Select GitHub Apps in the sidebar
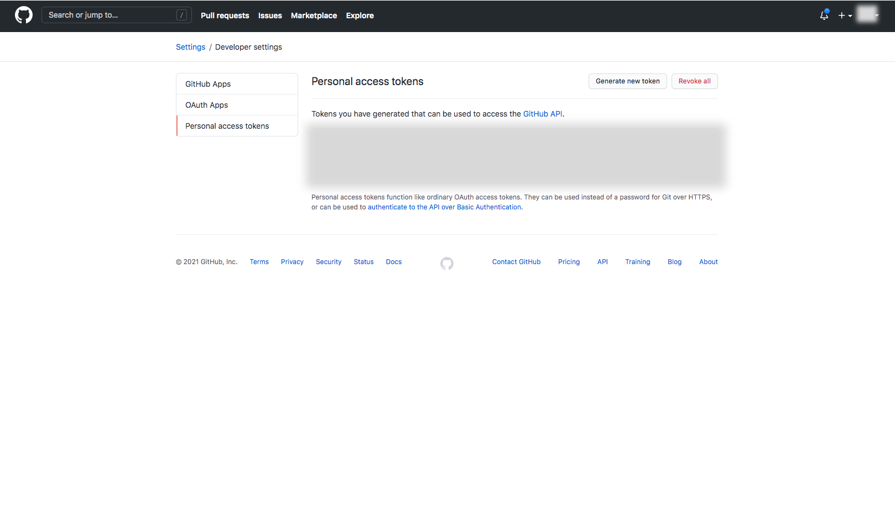Viewport: 895px width, 520px height. pos(237,84)
